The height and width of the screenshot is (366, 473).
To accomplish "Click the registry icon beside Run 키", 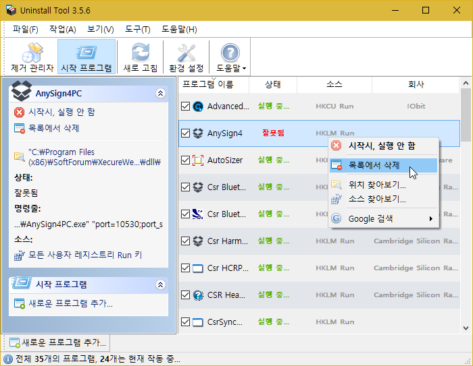I will pyautogui.click(x=20, y=255).
